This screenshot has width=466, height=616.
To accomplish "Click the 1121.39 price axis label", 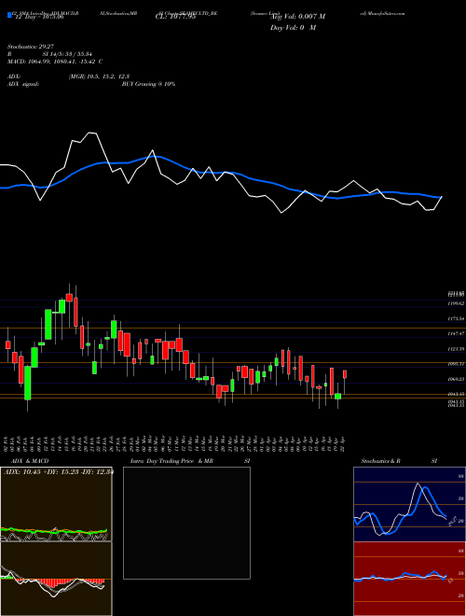I will click(456, 349).
